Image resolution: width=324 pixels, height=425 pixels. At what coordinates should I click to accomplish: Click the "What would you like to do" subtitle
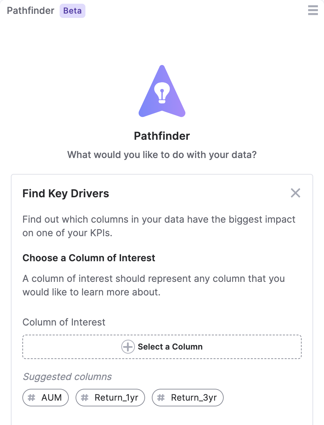162,155
